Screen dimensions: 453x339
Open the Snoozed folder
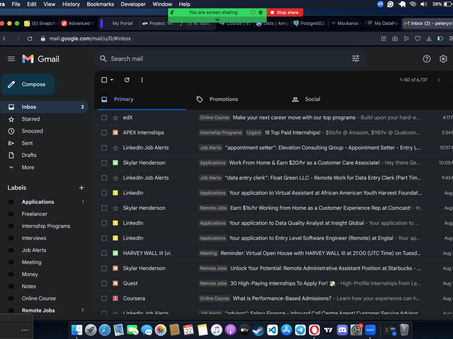(x=32, y=131)
